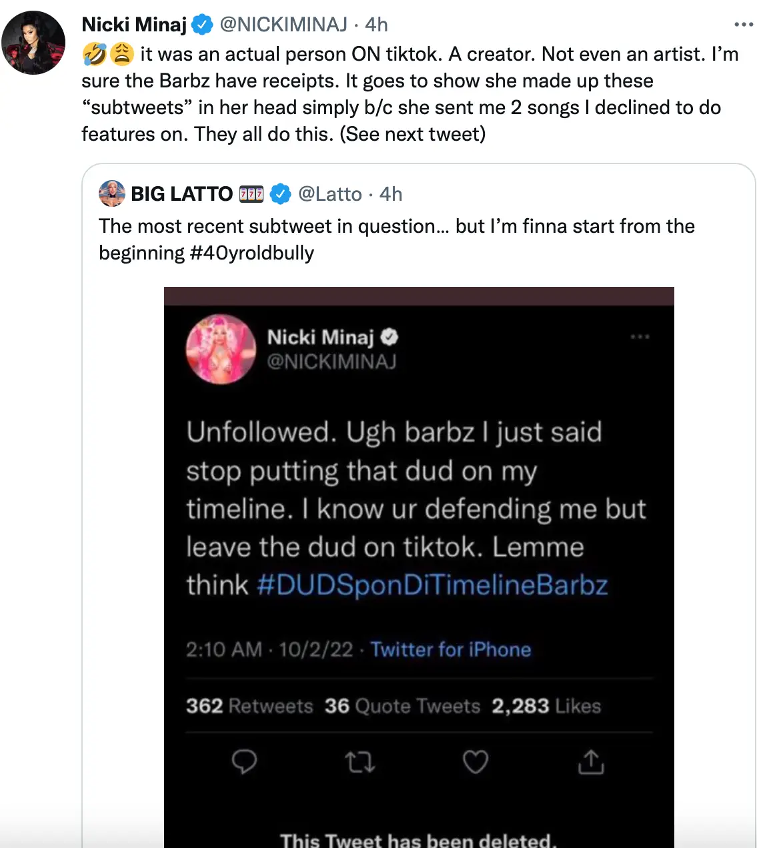Image resolution: width=757 pixels, height=848 pixels.
Task: Click Nicki Minaj's profile avatar photo
Action: (33, 42)
